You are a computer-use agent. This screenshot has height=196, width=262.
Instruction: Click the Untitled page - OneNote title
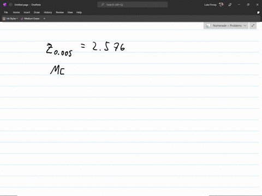(x=28, y=5)
